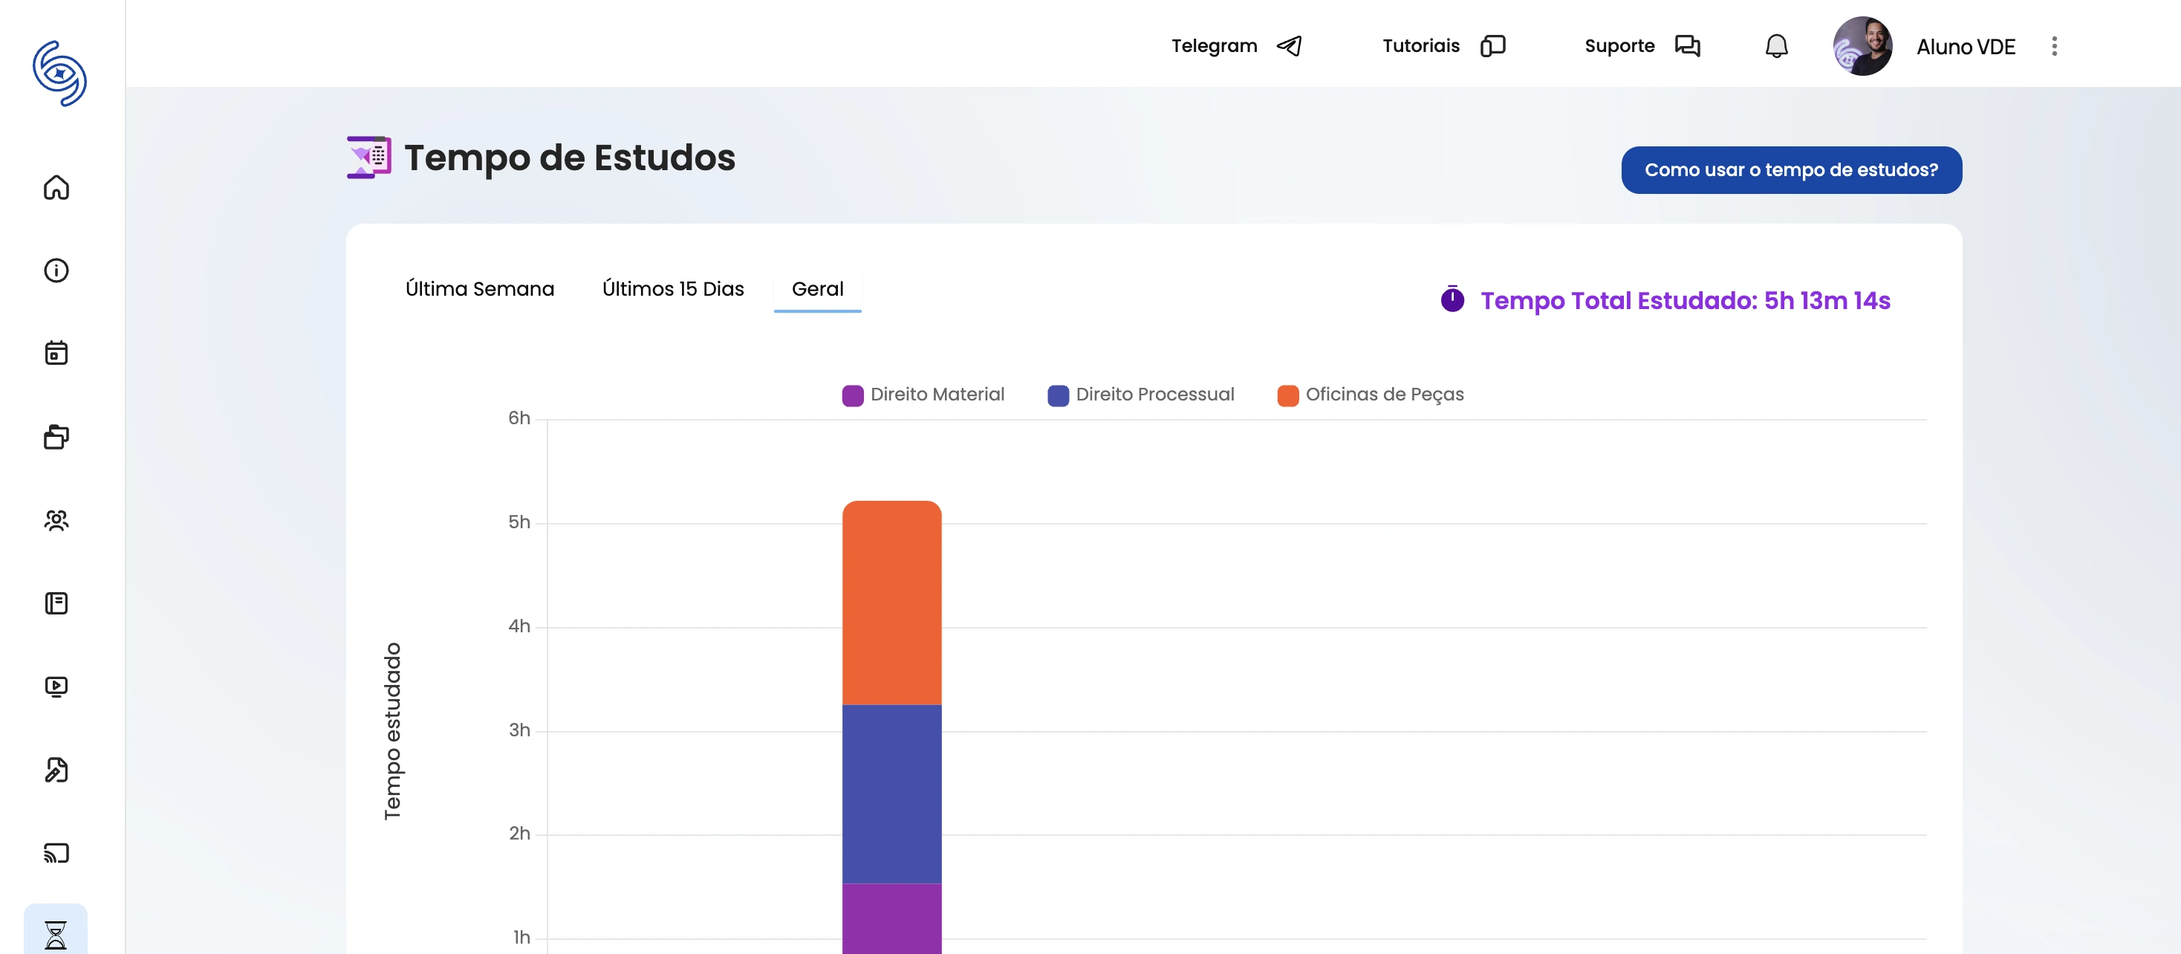The width and height of the screenshot is (2181, 954).
Task: Click the orange Oficinas de Peças bar segment
Action: (891, 603)
